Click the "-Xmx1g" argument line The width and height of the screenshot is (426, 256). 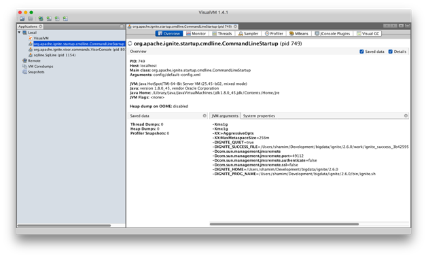pyautogui.click(x=219, y=128)
